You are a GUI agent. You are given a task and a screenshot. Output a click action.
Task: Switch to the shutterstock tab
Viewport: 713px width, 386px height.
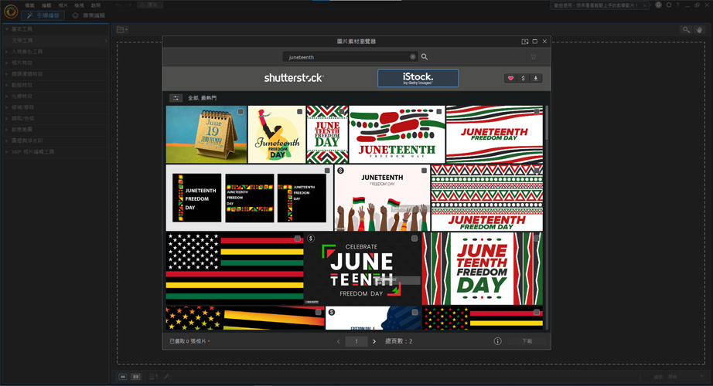294,78
